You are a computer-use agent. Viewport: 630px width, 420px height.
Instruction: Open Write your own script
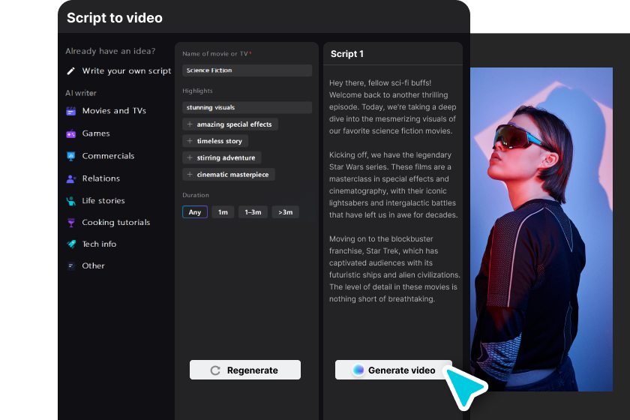(x=119, y=71)
